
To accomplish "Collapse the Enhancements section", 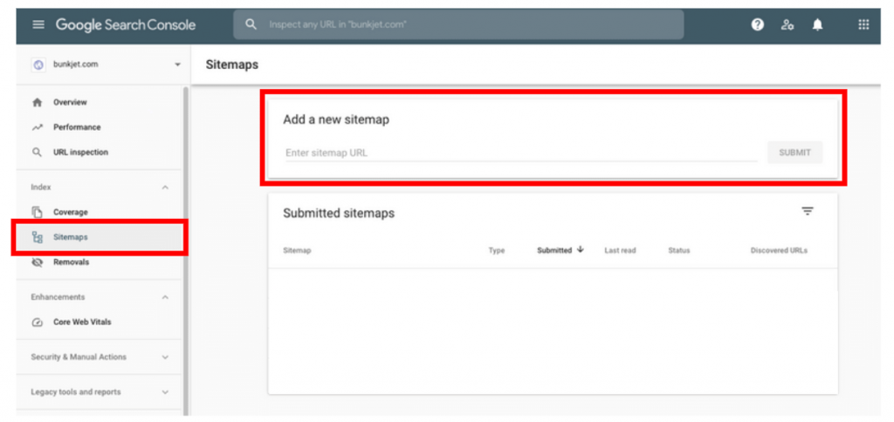I will pyautogui.click(x=165, y=297).
